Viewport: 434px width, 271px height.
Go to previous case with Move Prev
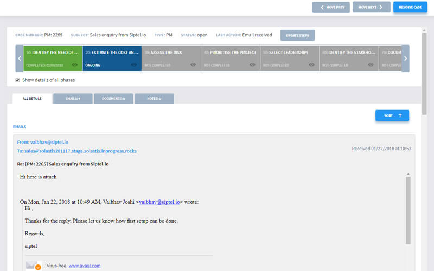[331, 7]
